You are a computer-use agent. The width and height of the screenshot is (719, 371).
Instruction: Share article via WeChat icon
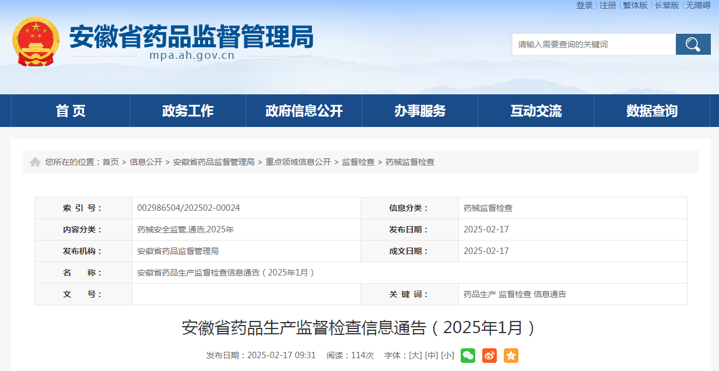pos(468,355)
